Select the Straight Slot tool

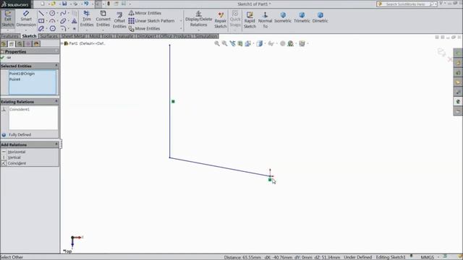[41, 29]
